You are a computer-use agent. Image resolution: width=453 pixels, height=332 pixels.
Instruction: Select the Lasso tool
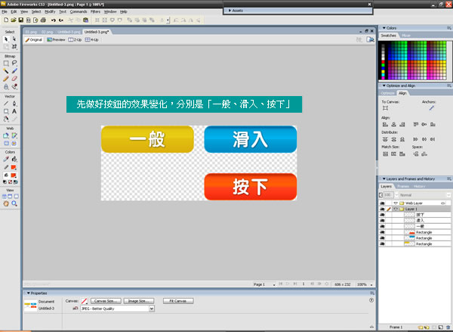coord(14,63)
